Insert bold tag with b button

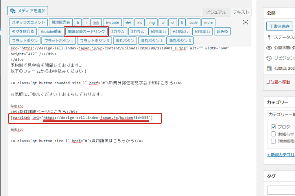pos(78,22)
